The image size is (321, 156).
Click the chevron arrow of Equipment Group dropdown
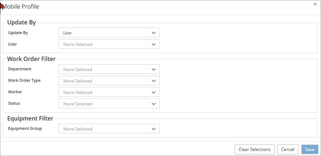(x=154, y=129)
